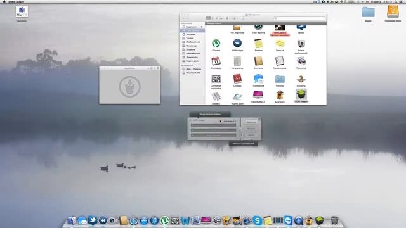Open the Apple menu in menu bar
This screenshot has width=406, height=228.
[4, 1]
